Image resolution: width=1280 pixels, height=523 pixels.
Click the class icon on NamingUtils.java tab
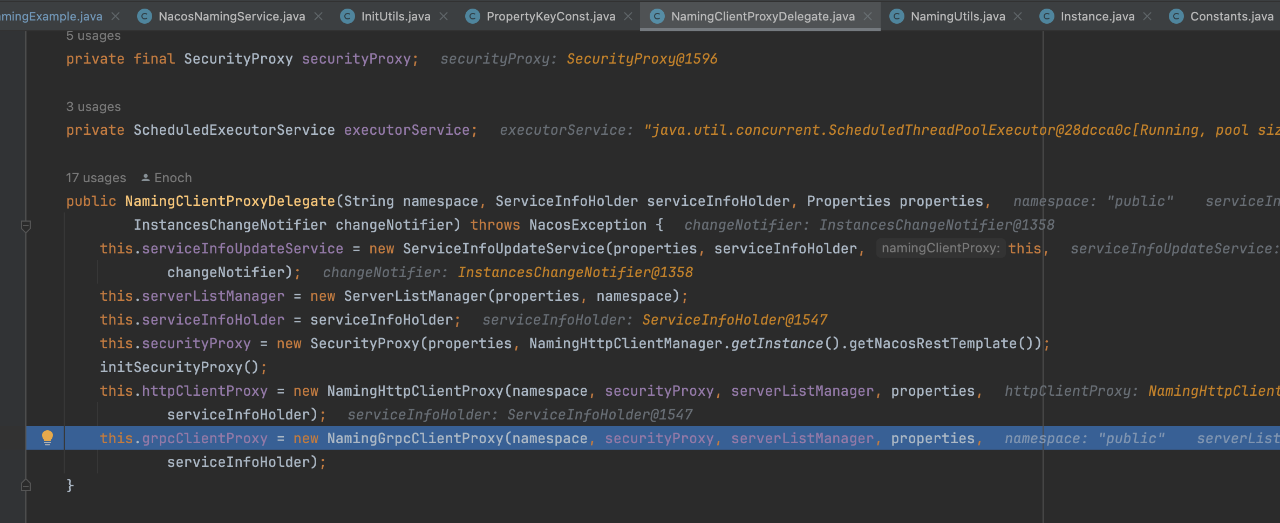896,16
